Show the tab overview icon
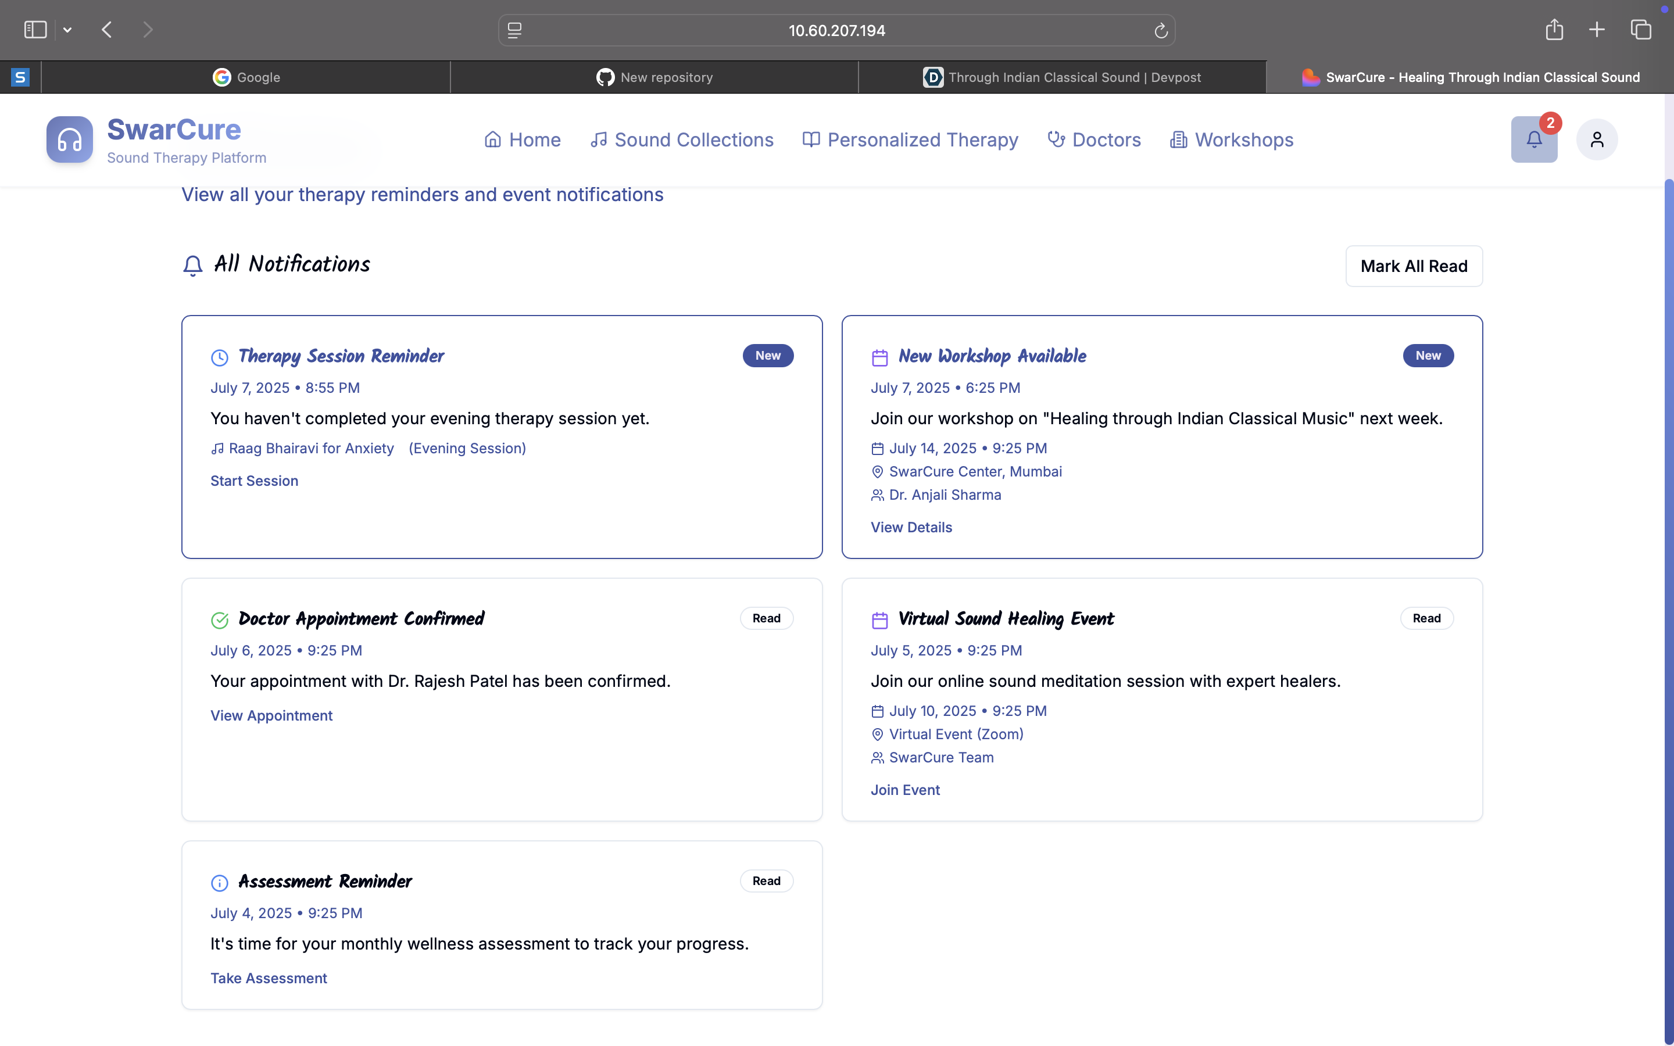The image size is (1674, 1046). tap(1641, 30)
